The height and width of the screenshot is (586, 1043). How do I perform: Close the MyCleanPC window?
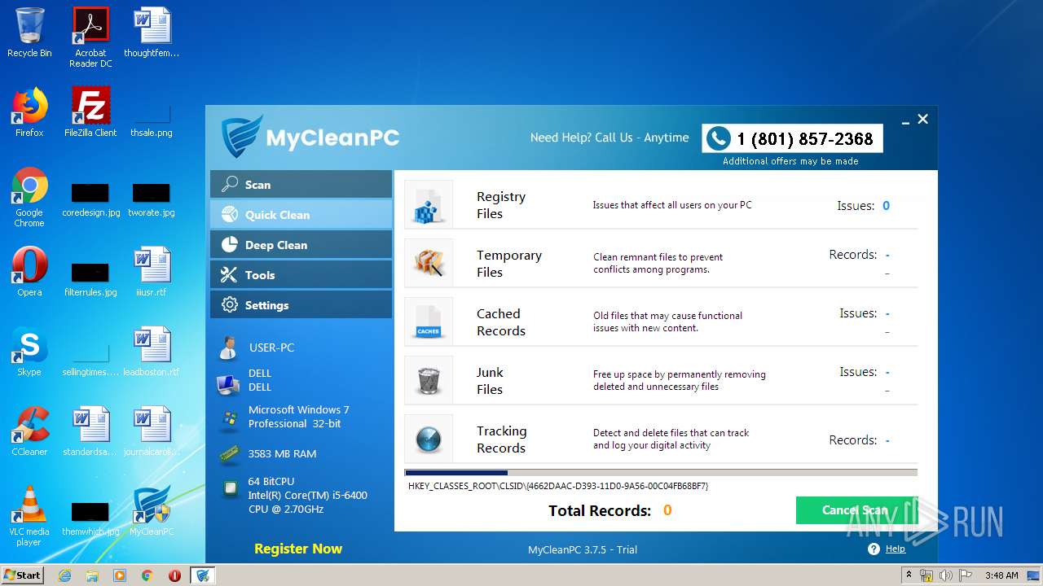click(922, 120)
